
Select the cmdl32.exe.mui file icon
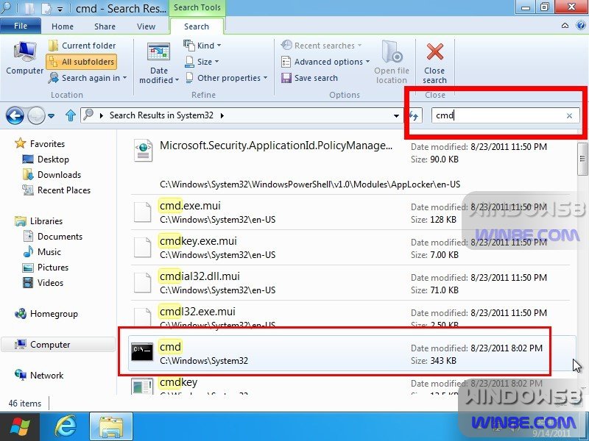point(143,316)
